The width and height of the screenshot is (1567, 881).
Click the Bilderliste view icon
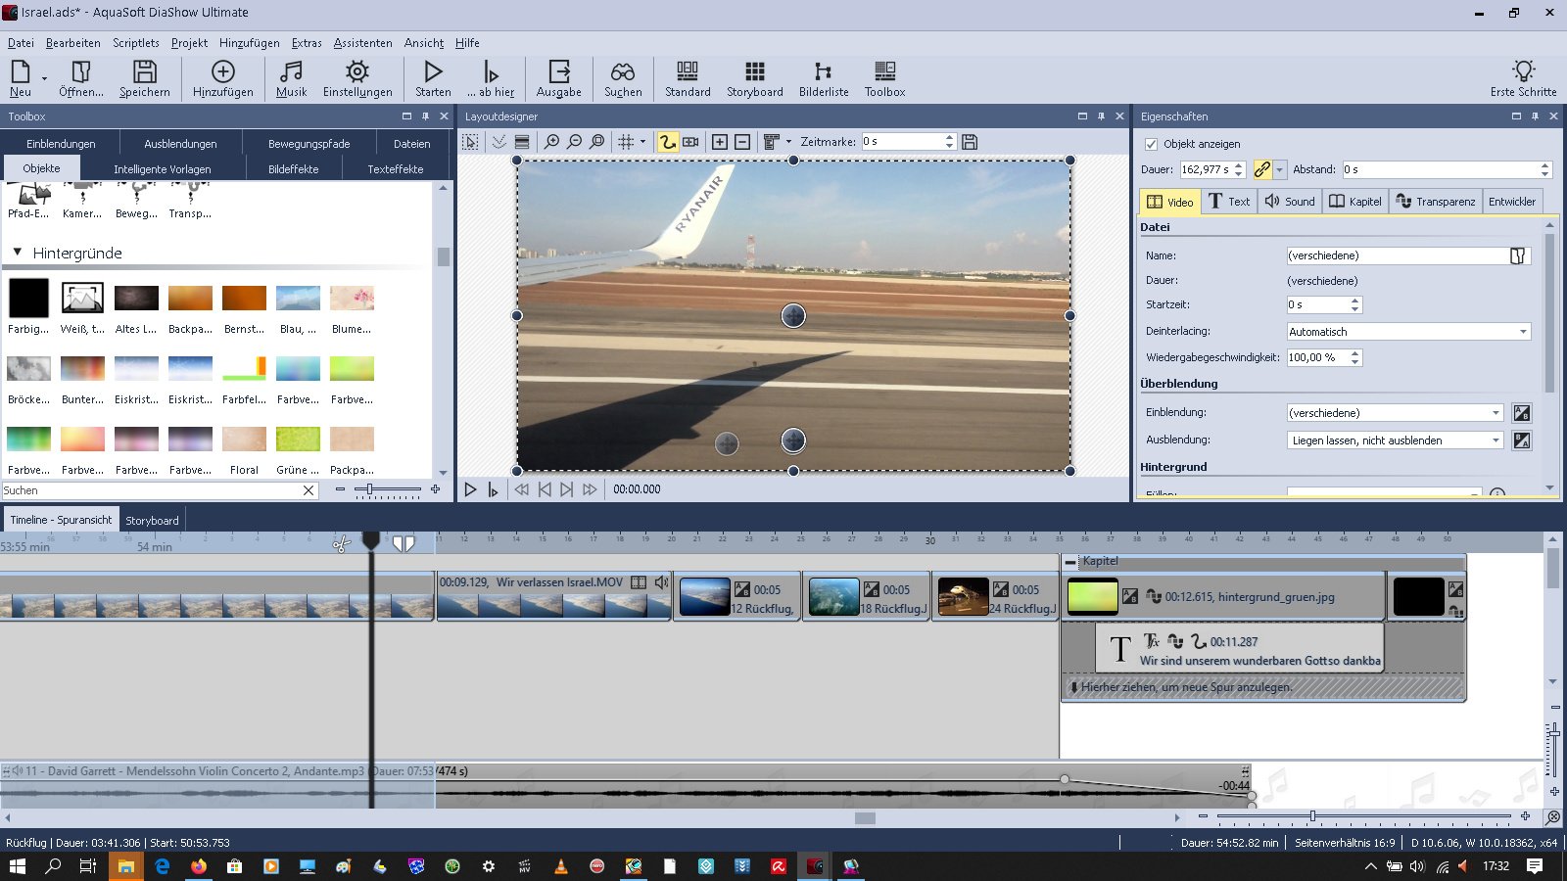point(823,78)
